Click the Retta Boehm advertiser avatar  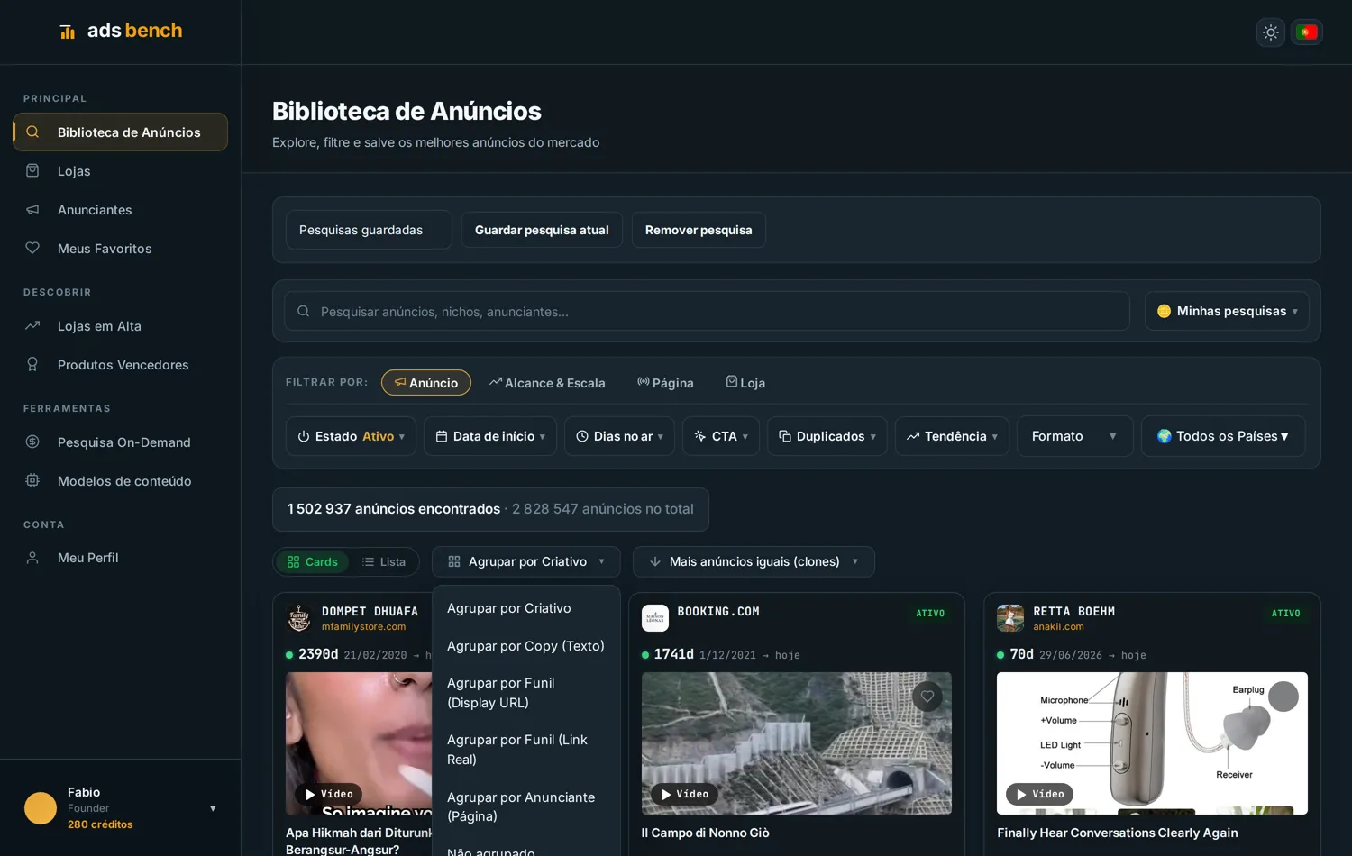pos(1010,618)
